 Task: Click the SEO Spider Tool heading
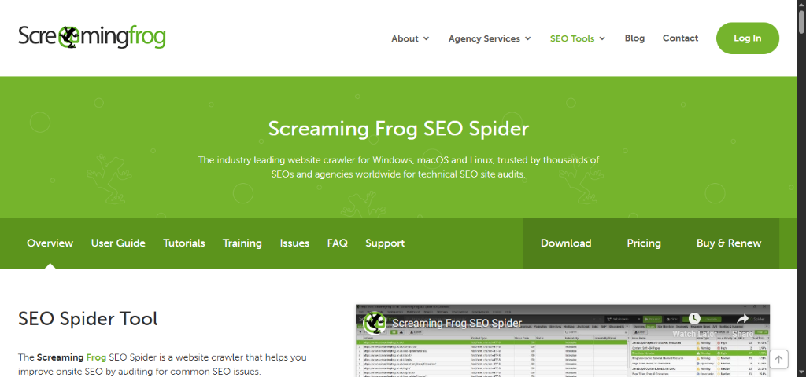pos(88,319)
